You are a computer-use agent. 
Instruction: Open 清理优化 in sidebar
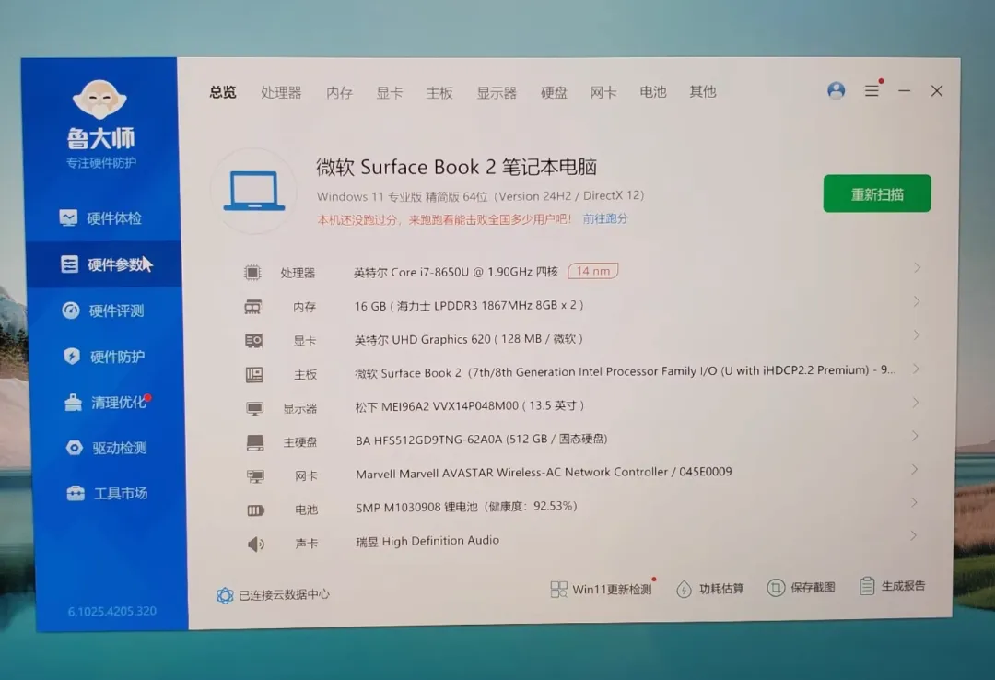tap(107, 402)
